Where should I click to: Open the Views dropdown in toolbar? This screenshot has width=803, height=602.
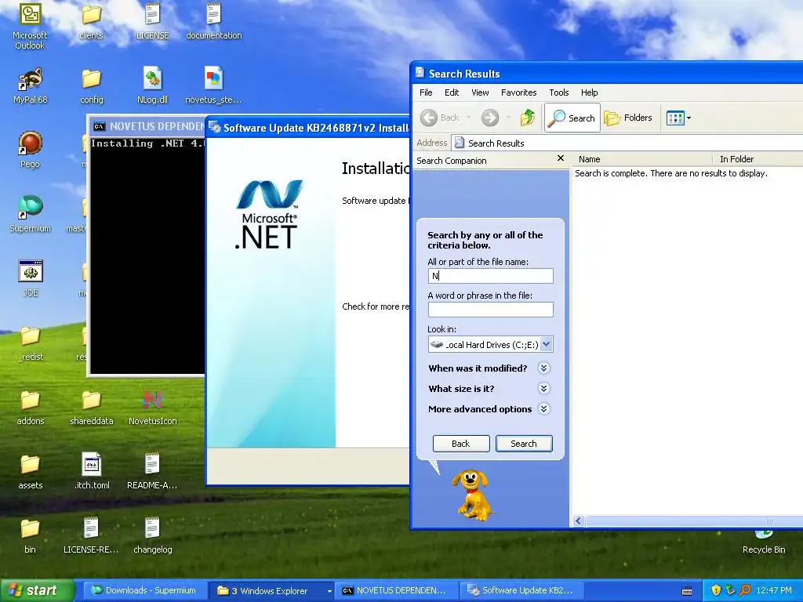click(678, 118)
